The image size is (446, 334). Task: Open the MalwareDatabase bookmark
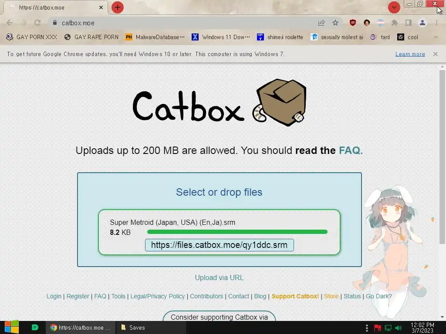pos(155,37)
